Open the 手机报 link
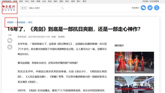165x93 pixels. coord(145,1)
